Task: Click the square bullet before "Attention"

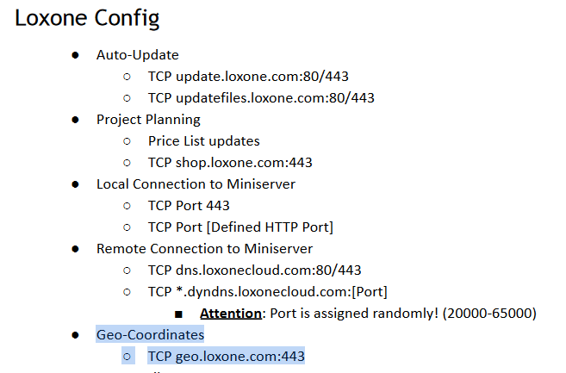Action: tap(179, 314)
